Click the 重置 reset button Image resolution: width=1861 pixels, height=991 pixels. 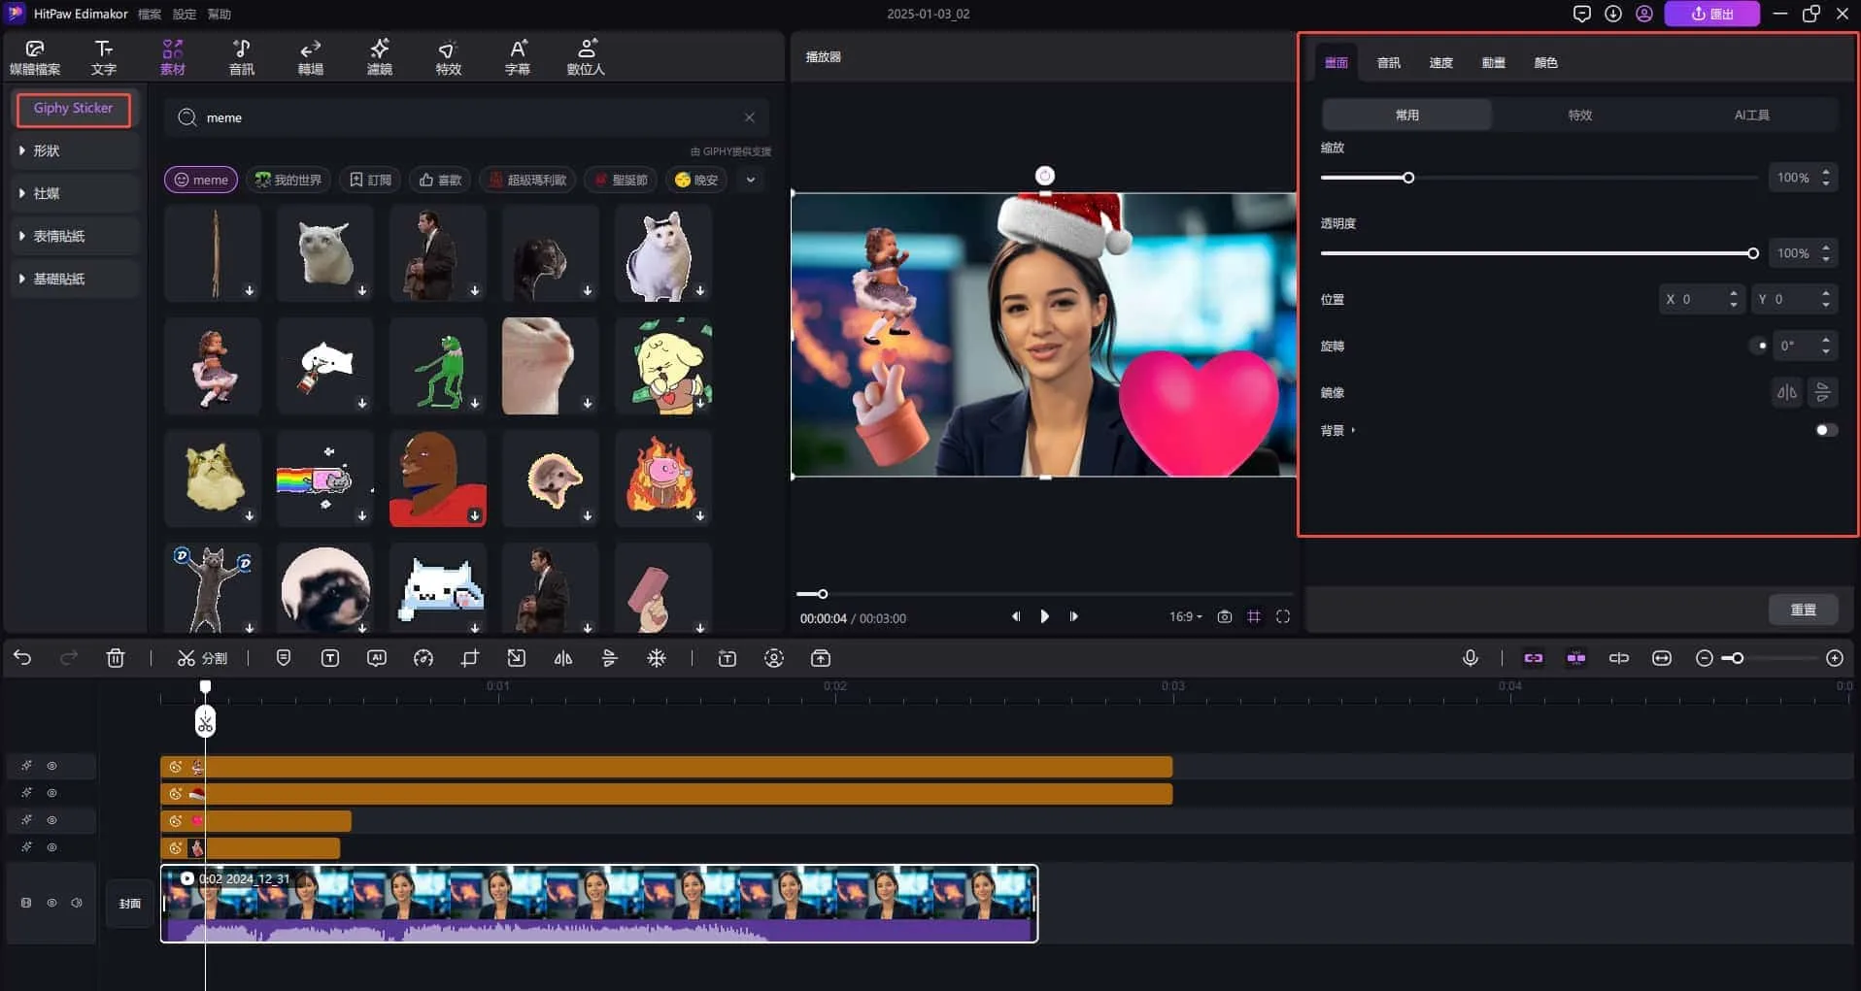pos(1803,610)
